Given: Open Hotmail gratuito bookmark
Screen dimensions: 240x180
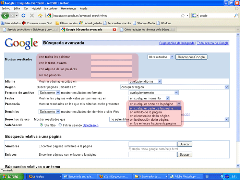Looking at the screenshot, I should [90, 23].
